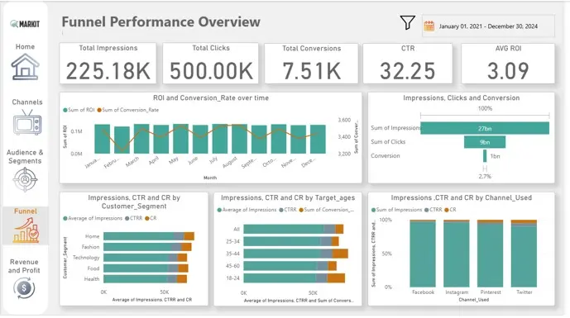570x318 pixels.
Task: Select the July bar in ROI chart
Action: click(x=220, y=139)
